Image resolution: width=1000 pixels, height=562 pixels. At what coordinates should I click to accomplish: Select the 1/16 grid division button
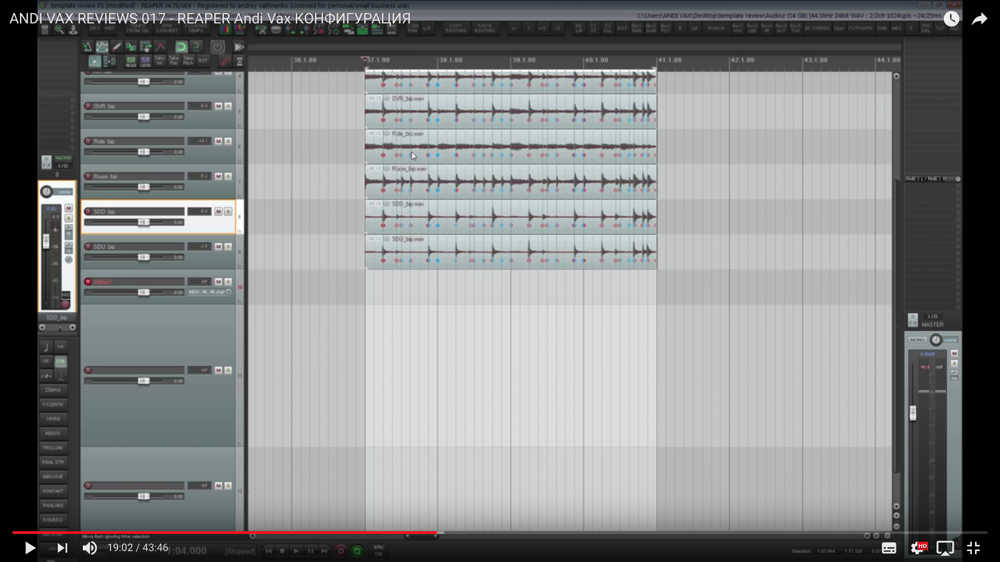coord(60,361)
